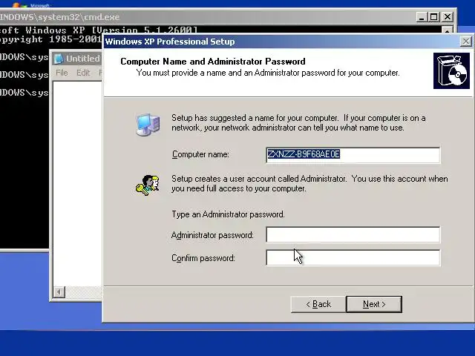
Task: Maximize the cmd.exe window
Action: [x=433, y=17]
